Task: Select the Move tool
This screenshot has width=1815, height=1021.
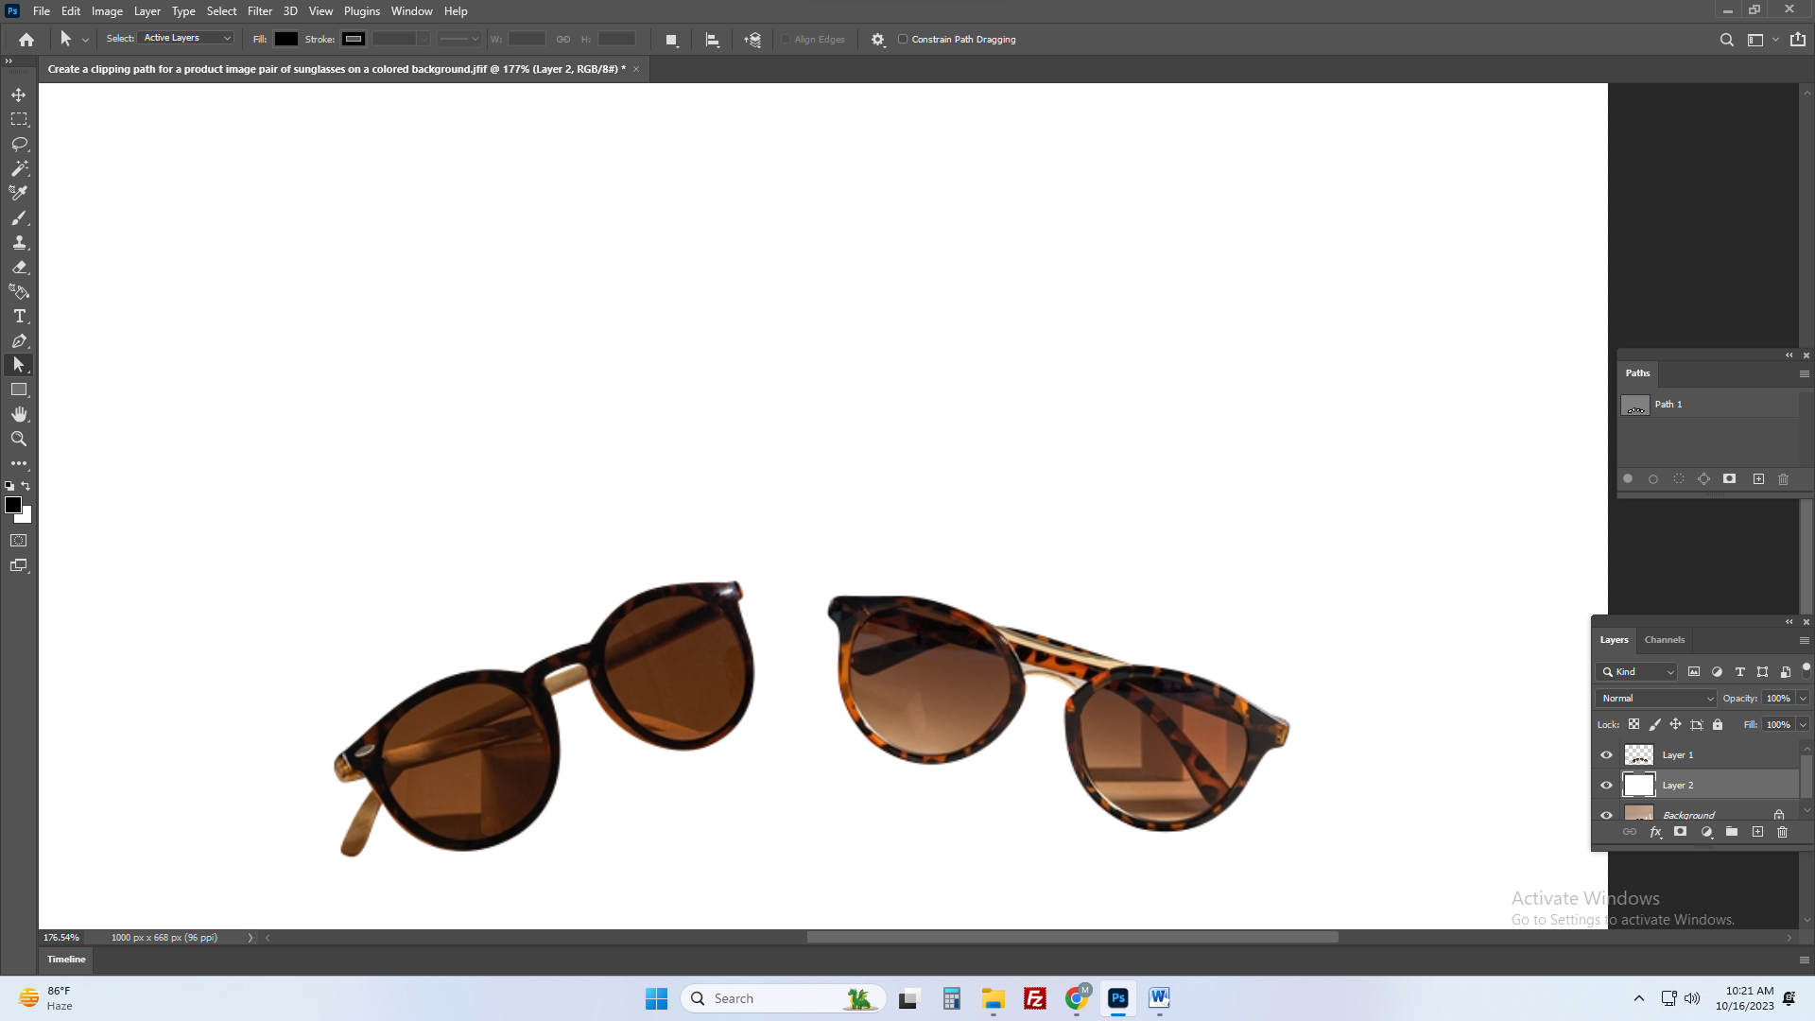Action: point(19,95)
